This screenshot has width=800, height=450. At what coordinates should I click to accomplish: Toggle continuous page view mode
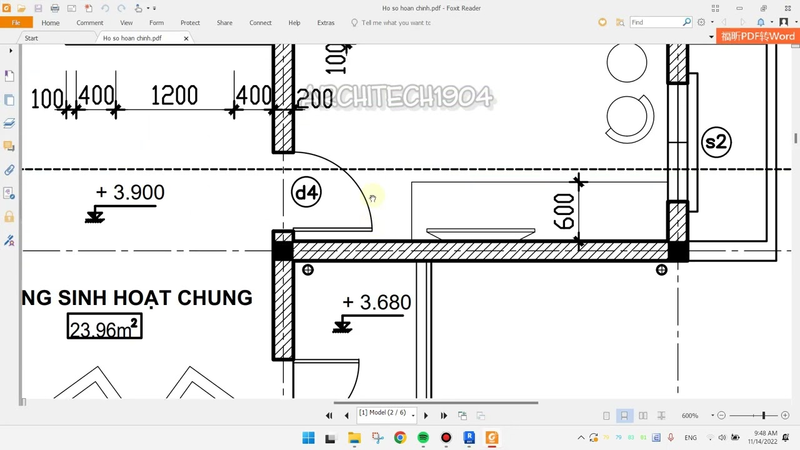(624, 416)
